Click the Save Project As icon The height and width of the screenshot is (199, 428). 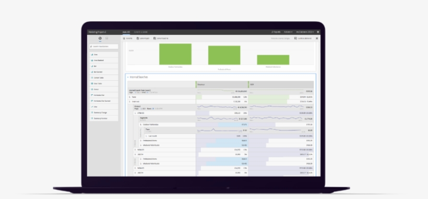(x=155, y=39)
